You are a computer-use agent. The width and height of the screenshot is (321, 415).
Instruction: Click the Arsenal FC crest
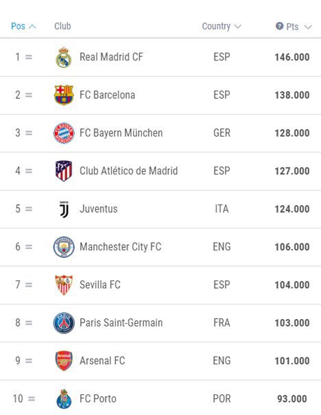(x=64, y=361)
